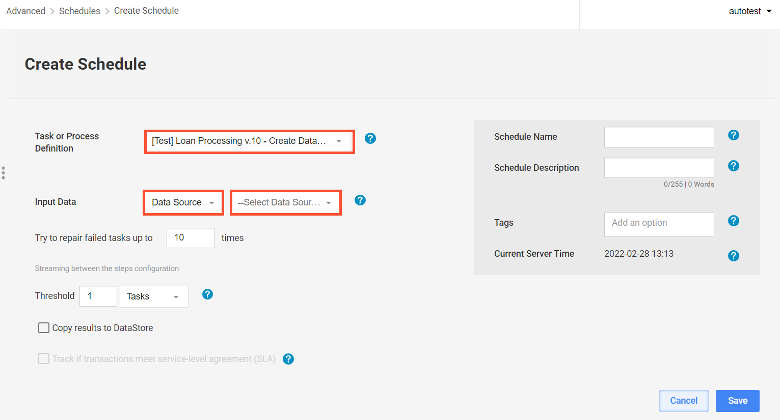Go to Schedules in the breadcrumb
Image resolution: width=780 pixels, height=420 pixels.
click(x=79, y=11)
